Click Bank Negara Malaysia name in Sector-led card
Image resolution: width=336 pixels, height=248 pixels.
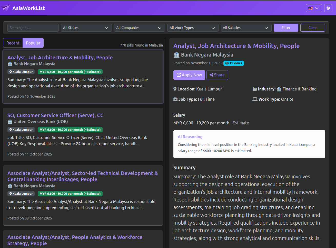pos(34,186)
